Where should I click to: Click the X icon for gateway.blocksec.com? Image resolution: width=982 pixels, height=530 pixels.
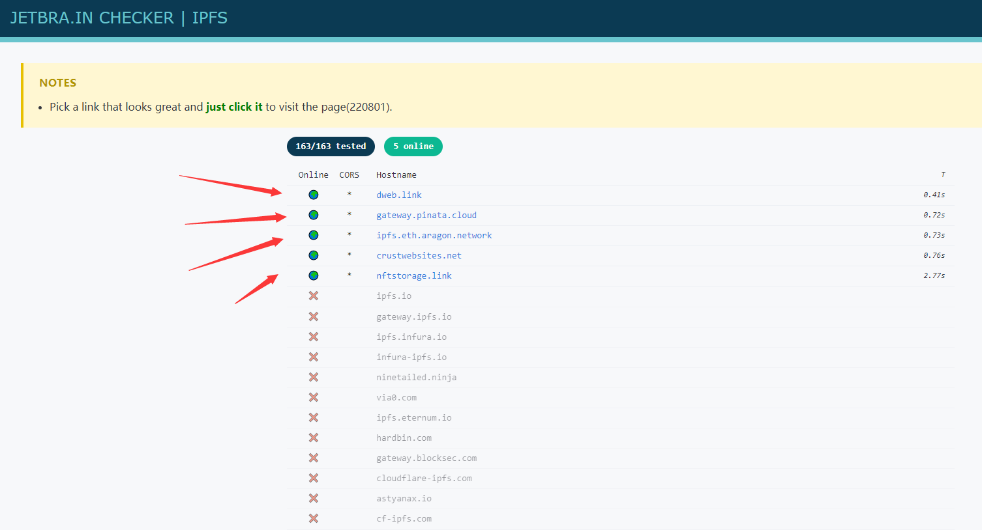pyautogui.click(x=314, y=458)
